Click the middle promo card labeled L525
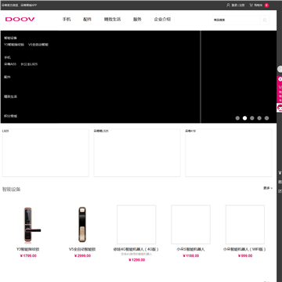The height and width of the screenshot is (282, 282). (x=137, y=153)
